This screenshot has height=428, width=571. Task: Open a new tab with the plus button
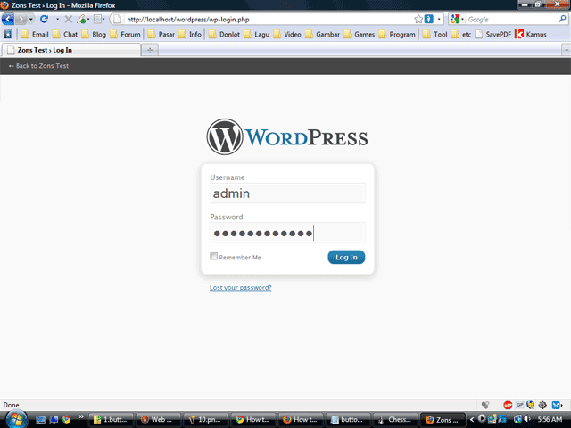(x=150, y=50)
